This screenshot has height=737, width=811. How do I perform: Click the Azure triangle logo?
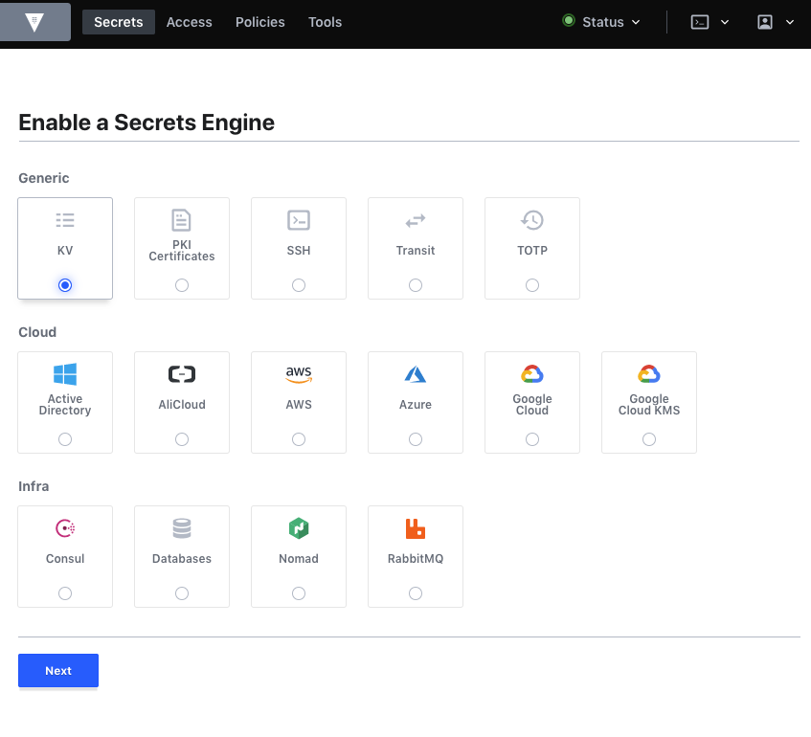(x=416, y=374)
